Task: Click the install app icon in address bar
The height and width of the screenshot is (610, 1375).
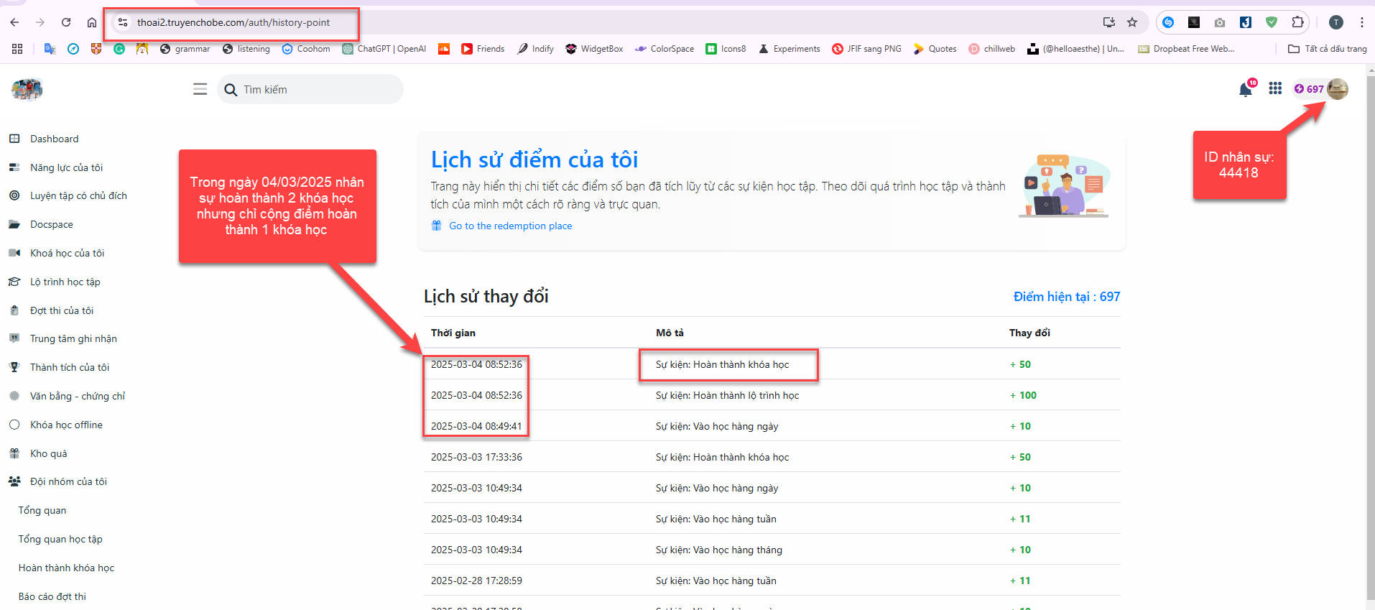Action: (x=1109, y=22)
